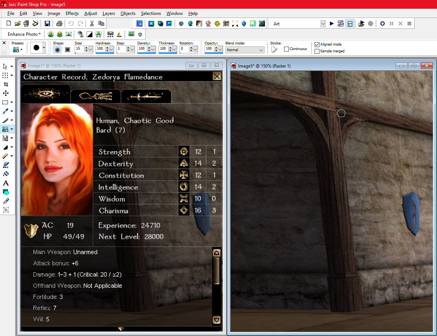The image size is (437, 336).
Task: Enable Sample merged checkbox
Action: 317,51
